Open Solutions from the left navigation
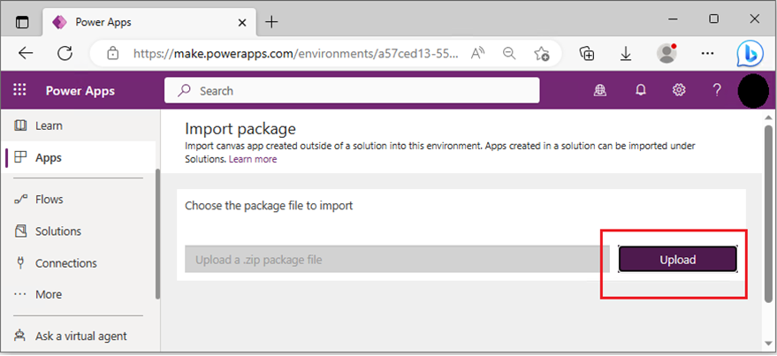The width and height of the screenshot is (777, 356). click(57, 231)
